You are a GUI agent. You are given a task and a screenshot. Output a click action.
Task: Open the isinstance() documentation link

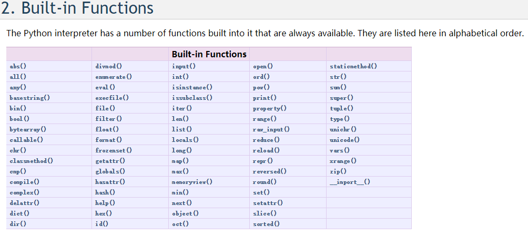pyautogui.click(x=192, y=87)
